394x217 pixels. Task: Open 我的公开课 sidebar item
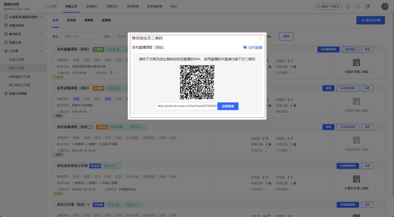[16, 68]
